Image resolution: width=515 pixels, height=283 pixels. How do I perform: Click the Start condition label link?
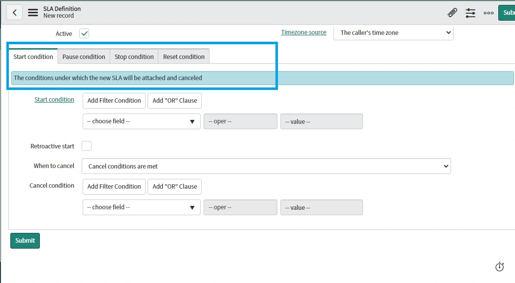pos(54,99)
